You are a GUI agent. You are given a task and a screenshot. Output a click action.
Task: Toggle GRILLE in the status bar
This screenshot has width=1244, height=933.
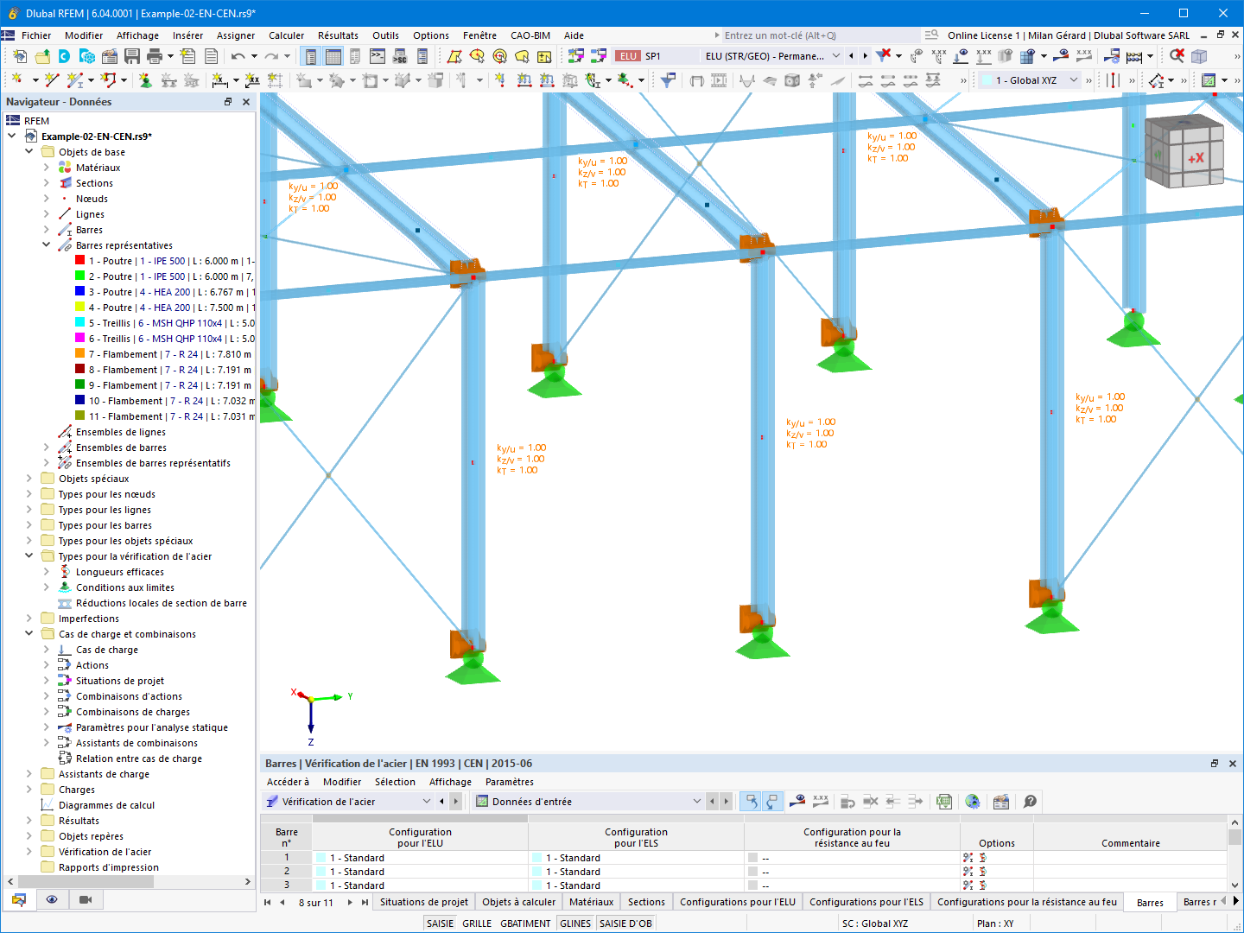[x=477, y=923]
